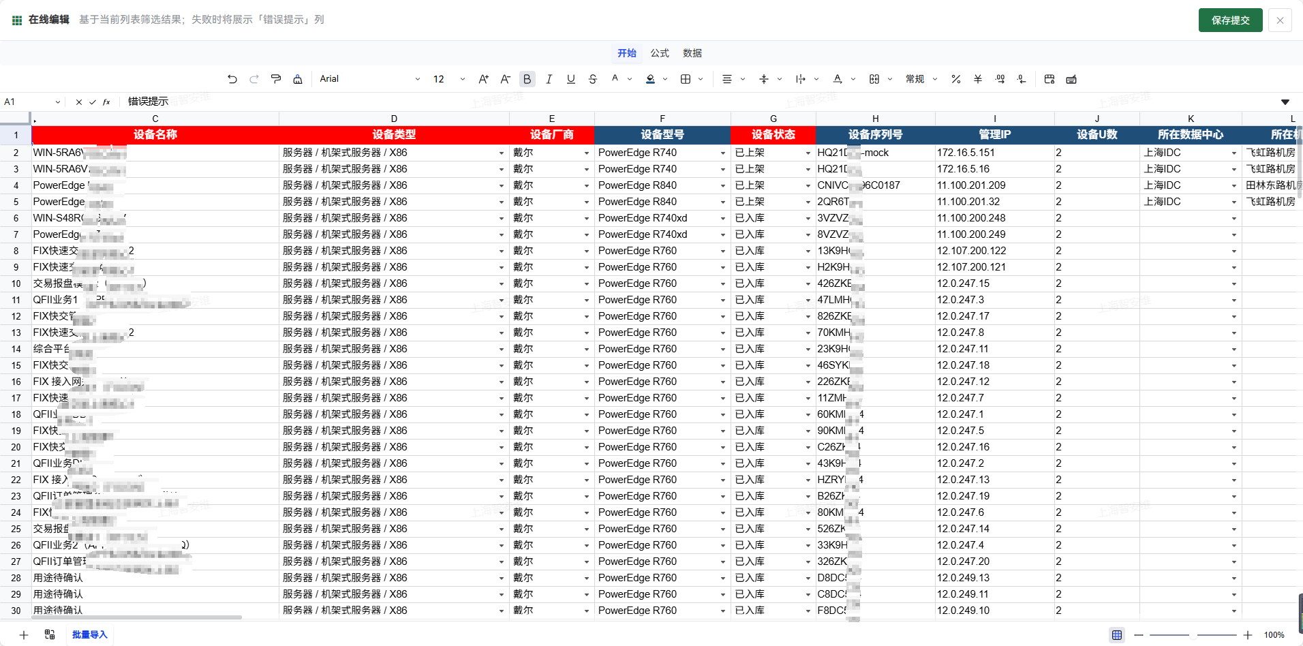This screenshot has height=646, width=1303.
Task: Click the 保存提交 button
Action: click(1231, 20)
